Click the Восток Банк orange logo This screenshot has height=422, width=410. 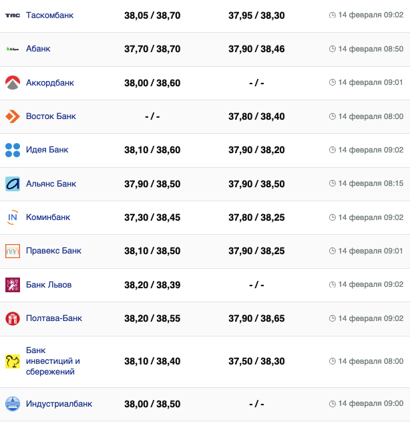[x=13, y=116]
